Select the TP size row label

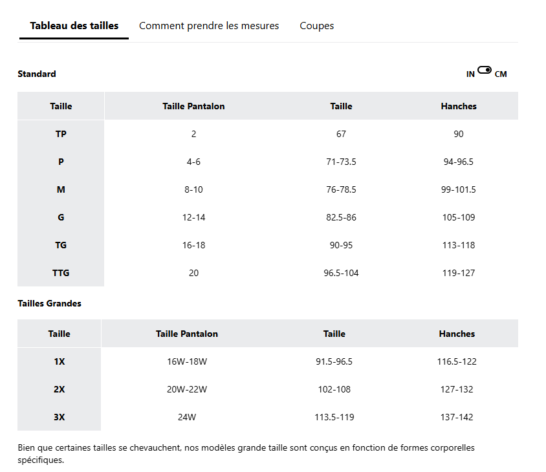click(x=61, y=134)
